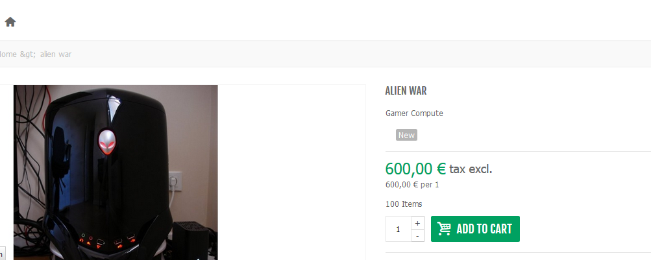Increase quantity with the plus button
Viewport: 651px width, 260px height.
point(418,222)
